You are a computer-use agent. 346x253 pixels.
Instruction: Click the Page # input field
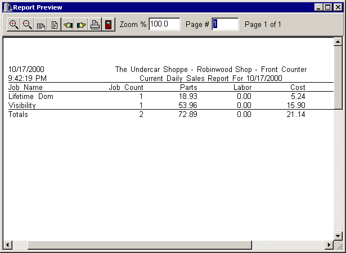225,24
